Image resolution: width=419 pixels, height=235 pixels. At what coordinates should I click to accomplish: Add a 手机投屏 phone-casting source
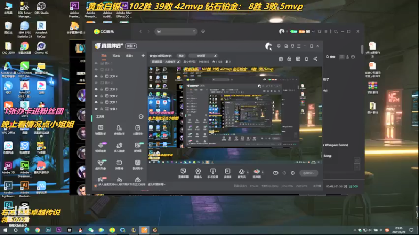tap(213, 173)
